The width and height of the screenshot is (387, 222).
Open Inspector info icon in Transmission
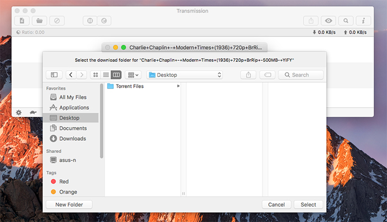[x=363, y=21]
